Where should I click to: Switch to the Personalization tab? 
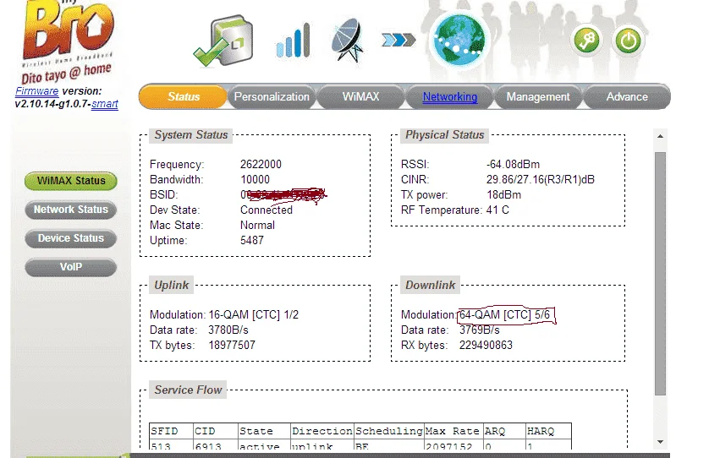[x=272, y=96]
